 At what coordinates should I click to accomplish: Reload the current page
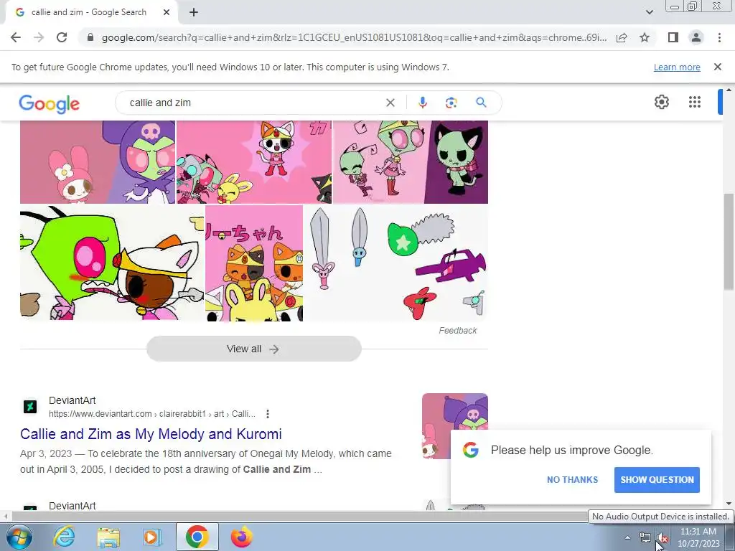tap(62, 37)
